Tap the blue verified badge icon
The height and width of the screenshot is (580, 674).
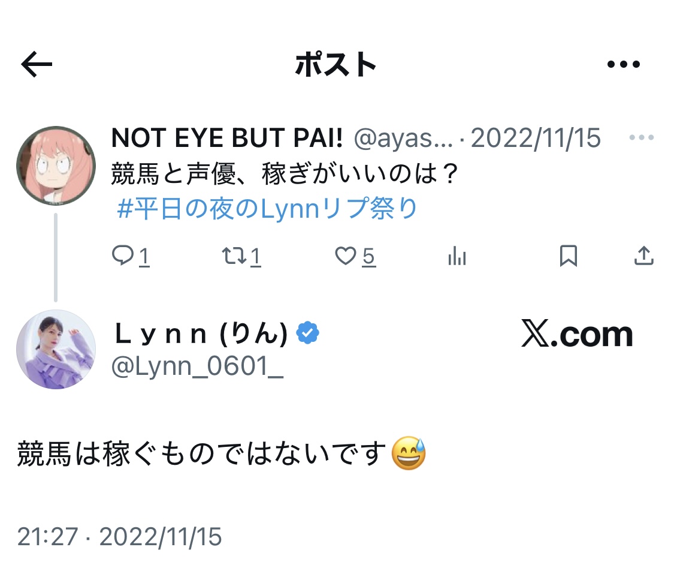pyautogui.click(x=308, y=334)
